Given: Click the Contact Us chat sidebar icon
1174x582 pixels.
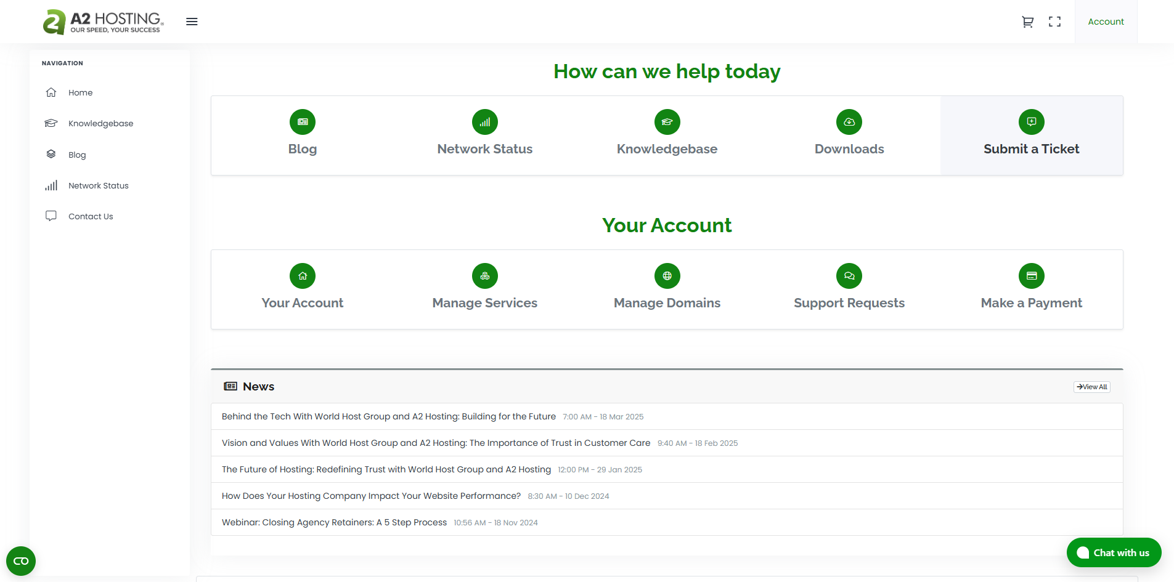Looking at the screenshot, I should (51, 216).
